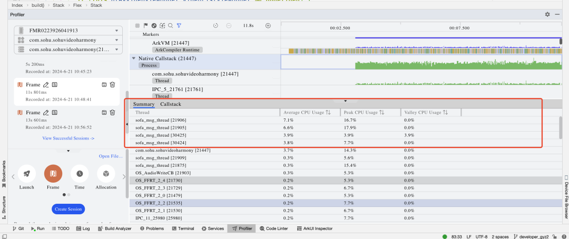Rename the 11s 801ms Frame session with pencil
Image resolution: width=569 pixels, height=239 pixels.
46,85
